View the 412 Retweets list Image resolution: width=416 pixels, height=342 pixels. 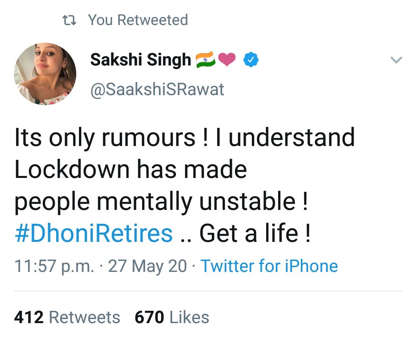coord(67,317)
